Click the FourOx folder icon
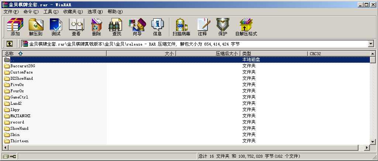The image size is (378, 161). (x=7, y=91)
